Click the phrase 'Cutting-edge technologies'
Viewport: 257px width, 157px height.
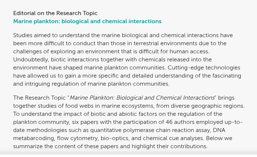pyautogui.click(x=204, y=68)
